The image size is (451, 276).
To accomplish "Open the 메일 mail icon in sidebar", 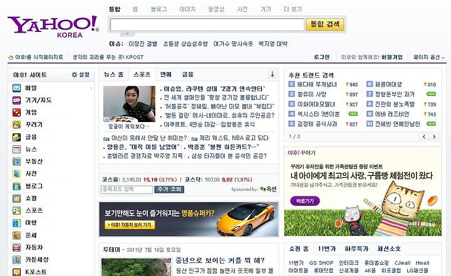I will 17,88.
